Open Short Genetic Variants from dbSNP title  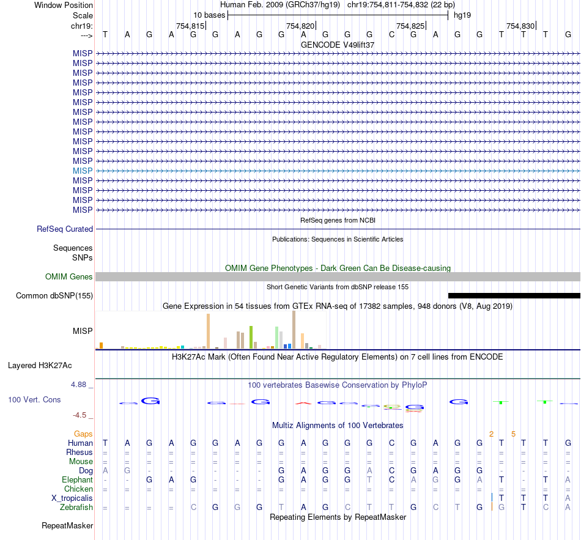pyautogui.click(x=338, y=287)
